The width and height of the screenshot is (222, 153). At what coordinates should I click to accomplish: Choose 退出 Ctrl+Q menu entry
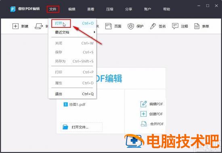[73, 94]
